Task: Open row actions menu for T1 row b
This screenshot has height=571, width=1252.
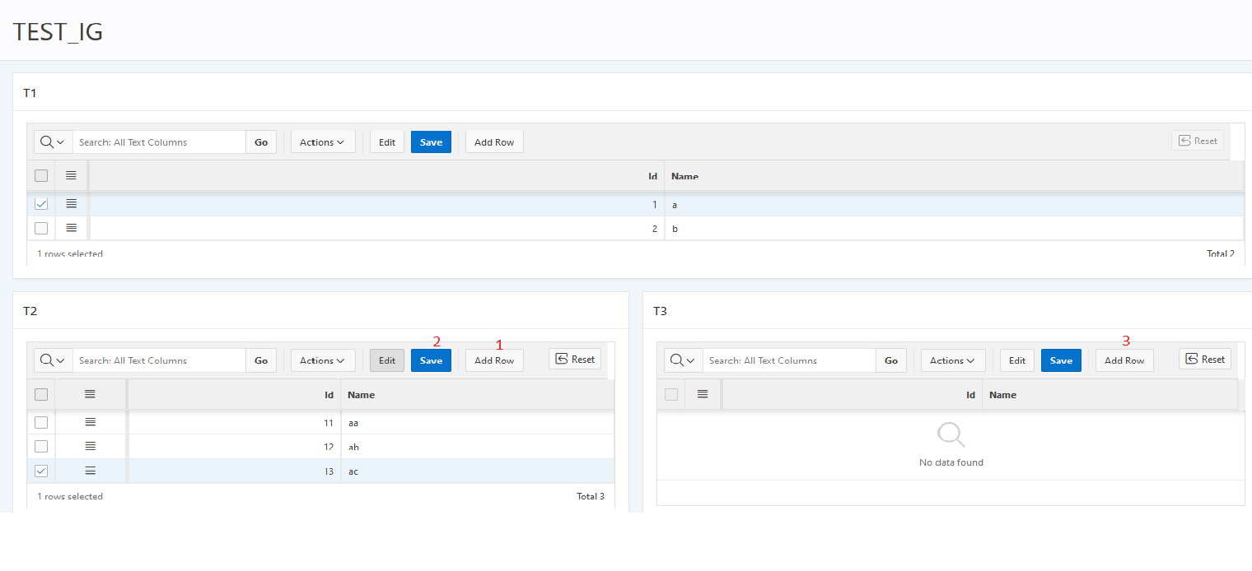Action: (71, 228)
